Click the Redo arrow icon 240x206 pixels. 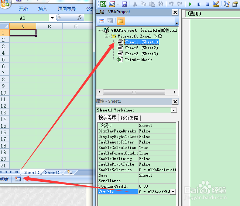point(179,4)
